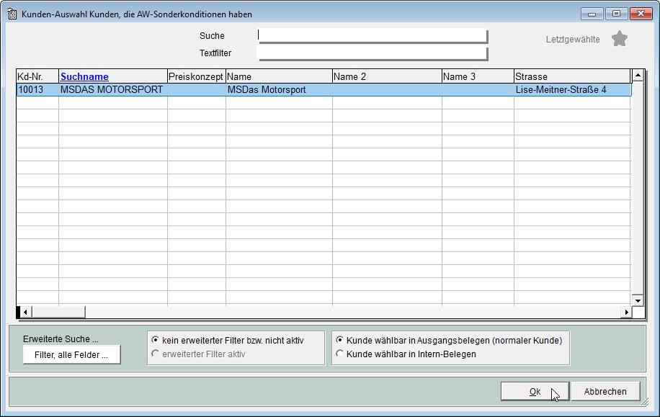The width and height of the screenshot is (660, 417).
Task: Maximize the Kunden-Auswahl window
Action: point(616,14)
